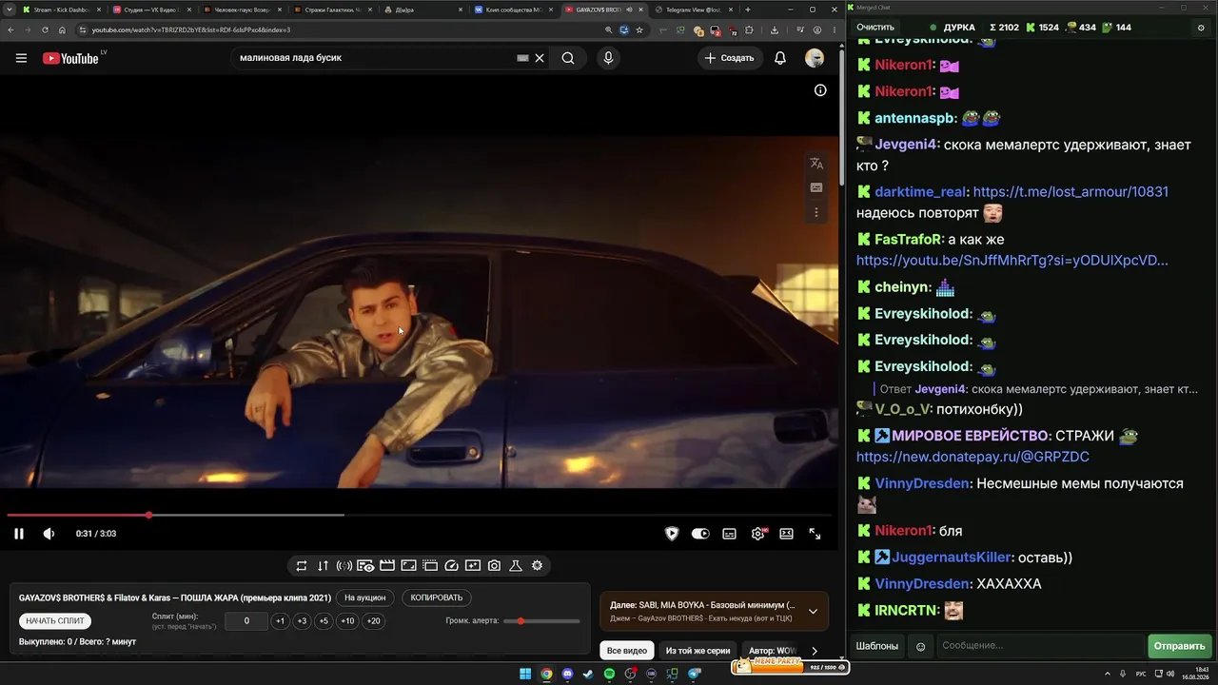
Task: Open the three-dot menu on the video overlay
Action: coord(816,212)
